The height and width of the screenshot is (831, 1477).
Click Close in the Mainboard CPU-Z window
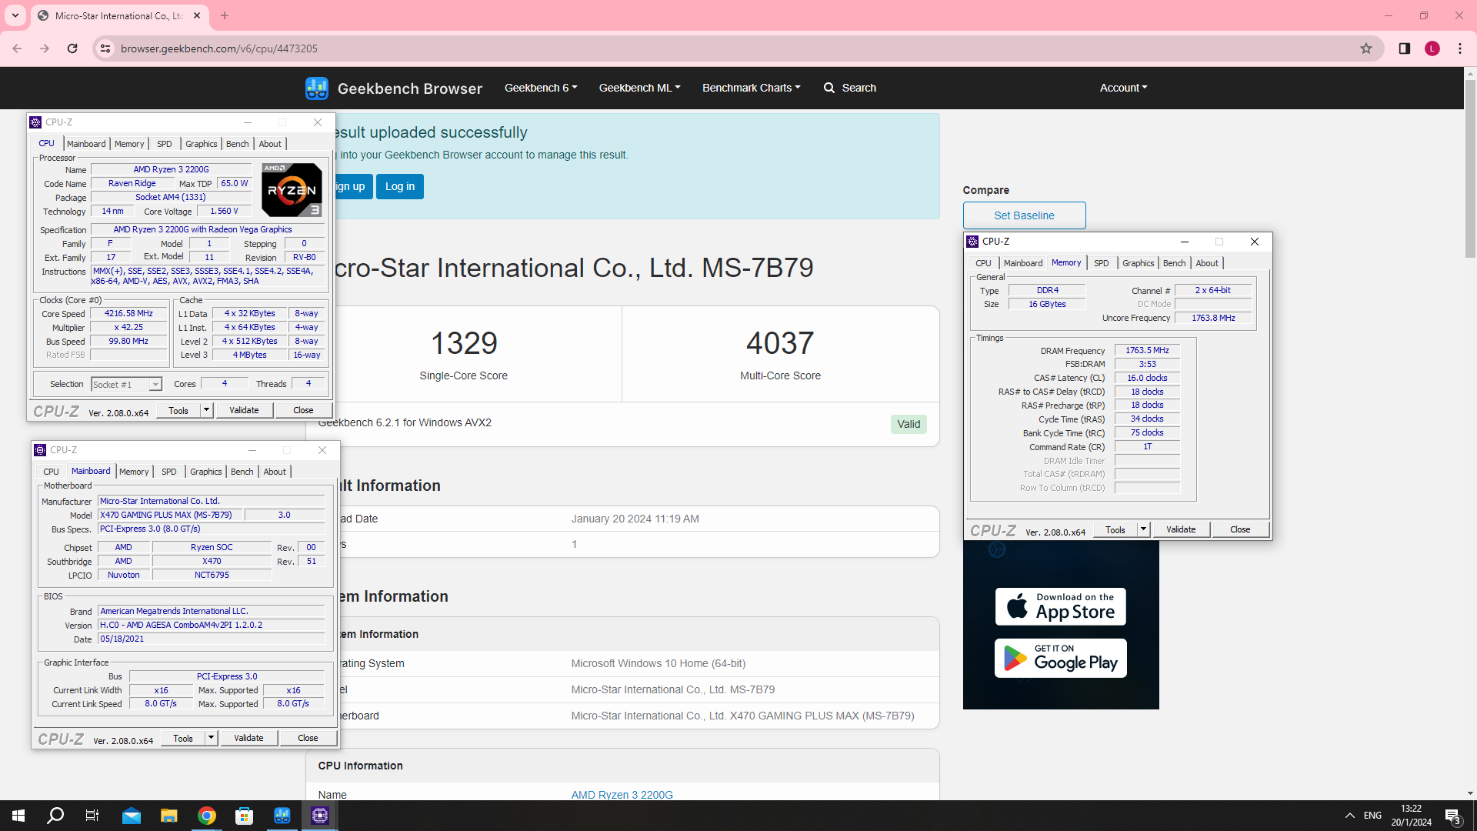(308, 738)
